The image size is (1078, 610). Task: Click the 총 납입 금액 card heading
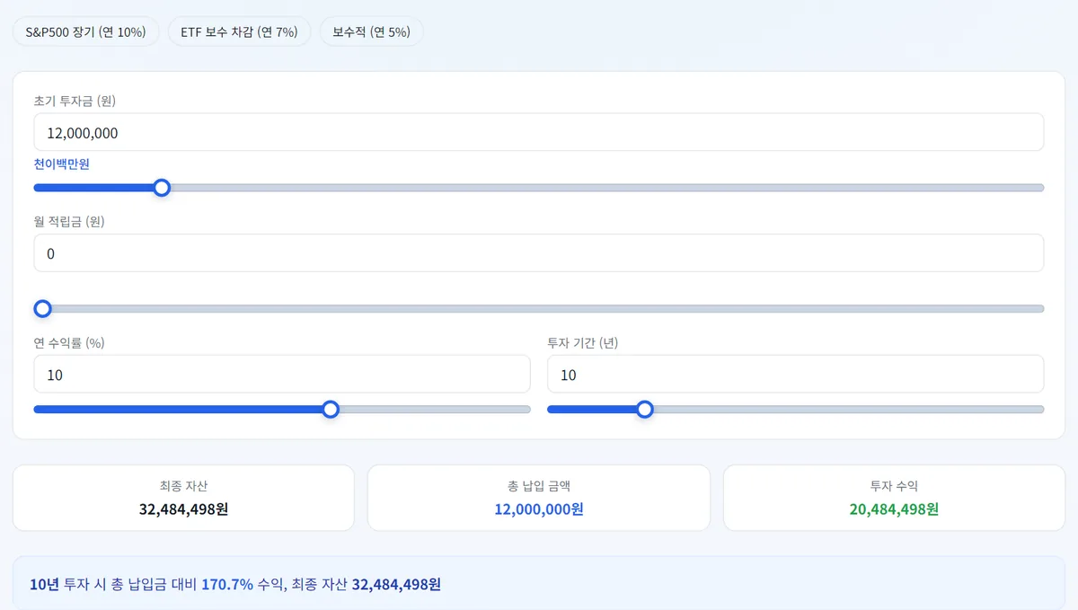(x=539, y=486)
